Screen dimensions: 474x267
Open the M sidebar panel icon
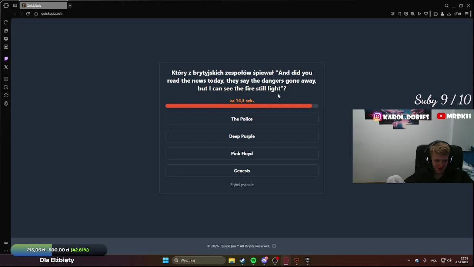(6, 47)
